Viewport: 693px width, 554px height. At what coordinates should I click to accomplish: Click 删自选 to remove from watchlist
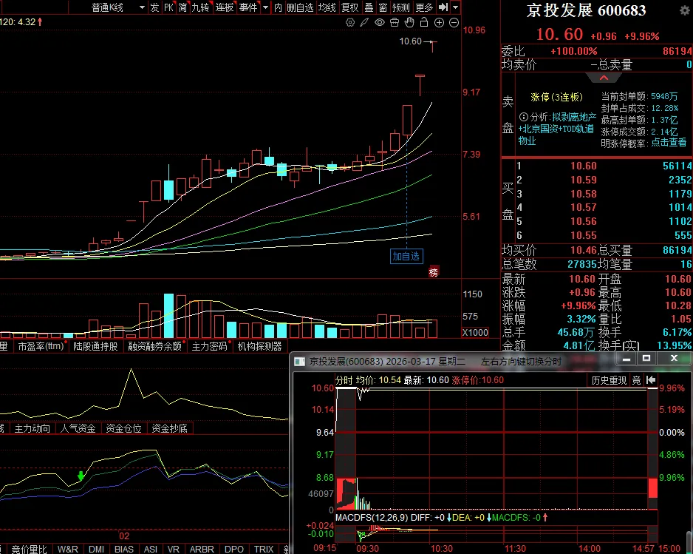click(x=300, y=7)
